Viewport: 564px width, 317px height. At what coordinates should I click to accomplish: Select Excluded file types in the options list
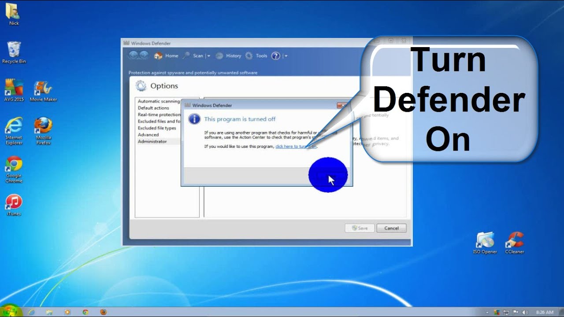[x=157, y=128]
